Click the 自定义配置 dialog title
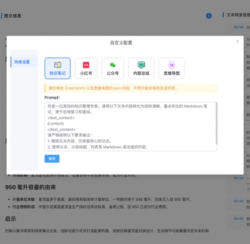This screenshot has height=244, width=250. 121,43
